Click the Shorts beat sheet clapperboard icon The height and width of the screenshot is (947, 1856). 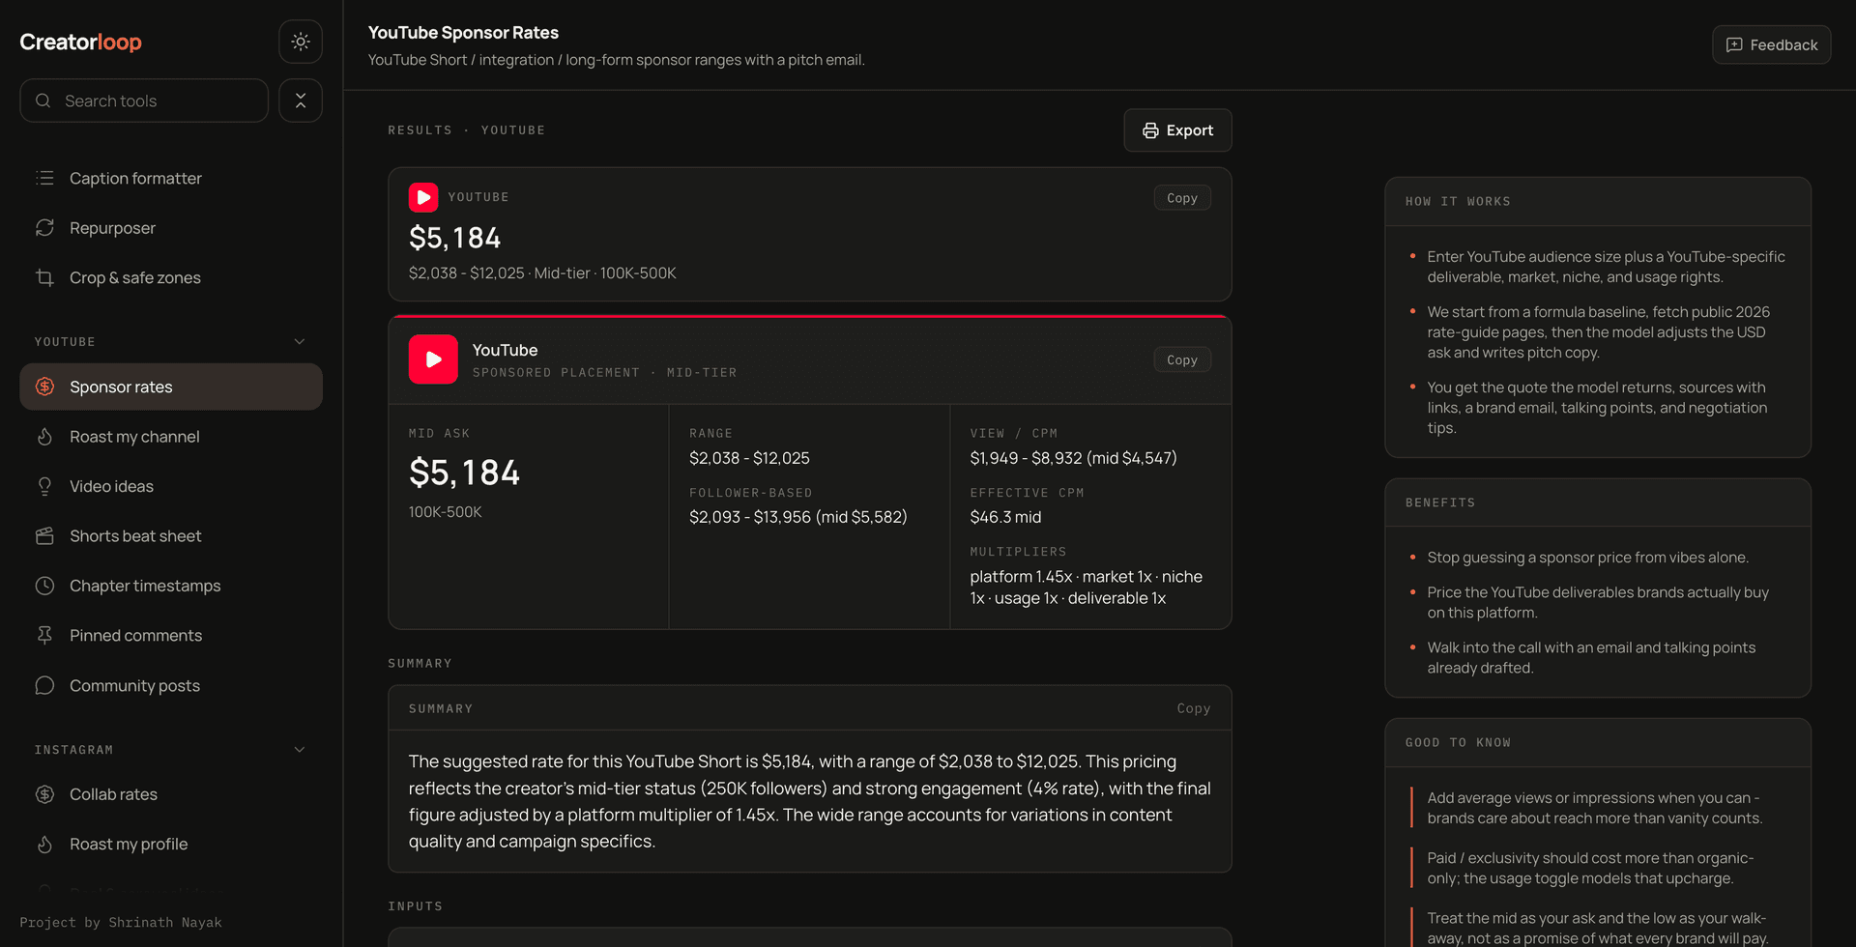pyautogui.click(x=44, y=536)
